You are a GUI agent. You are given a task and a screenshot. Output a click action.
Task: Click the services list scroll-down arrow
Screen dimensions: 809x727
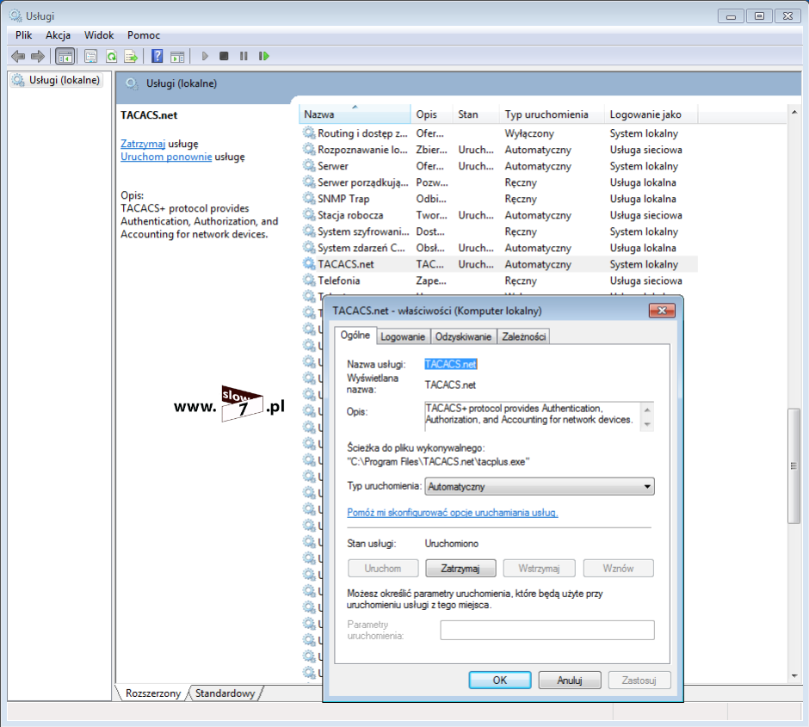click(794, 676)
